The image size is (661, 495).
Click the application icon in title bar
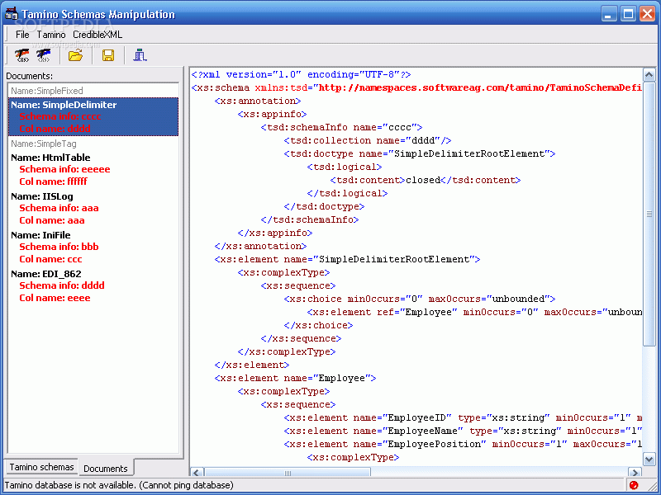[x=12, y=13]
